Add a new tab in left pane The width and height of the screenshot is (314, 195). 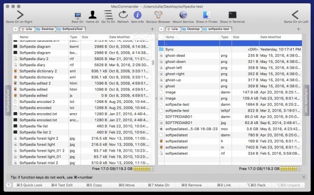point(152,29)
